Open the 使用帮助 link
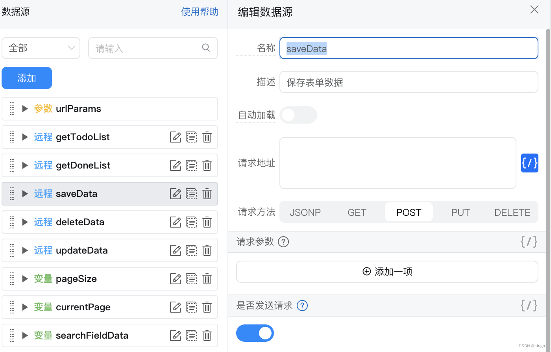 coord(200,12)
